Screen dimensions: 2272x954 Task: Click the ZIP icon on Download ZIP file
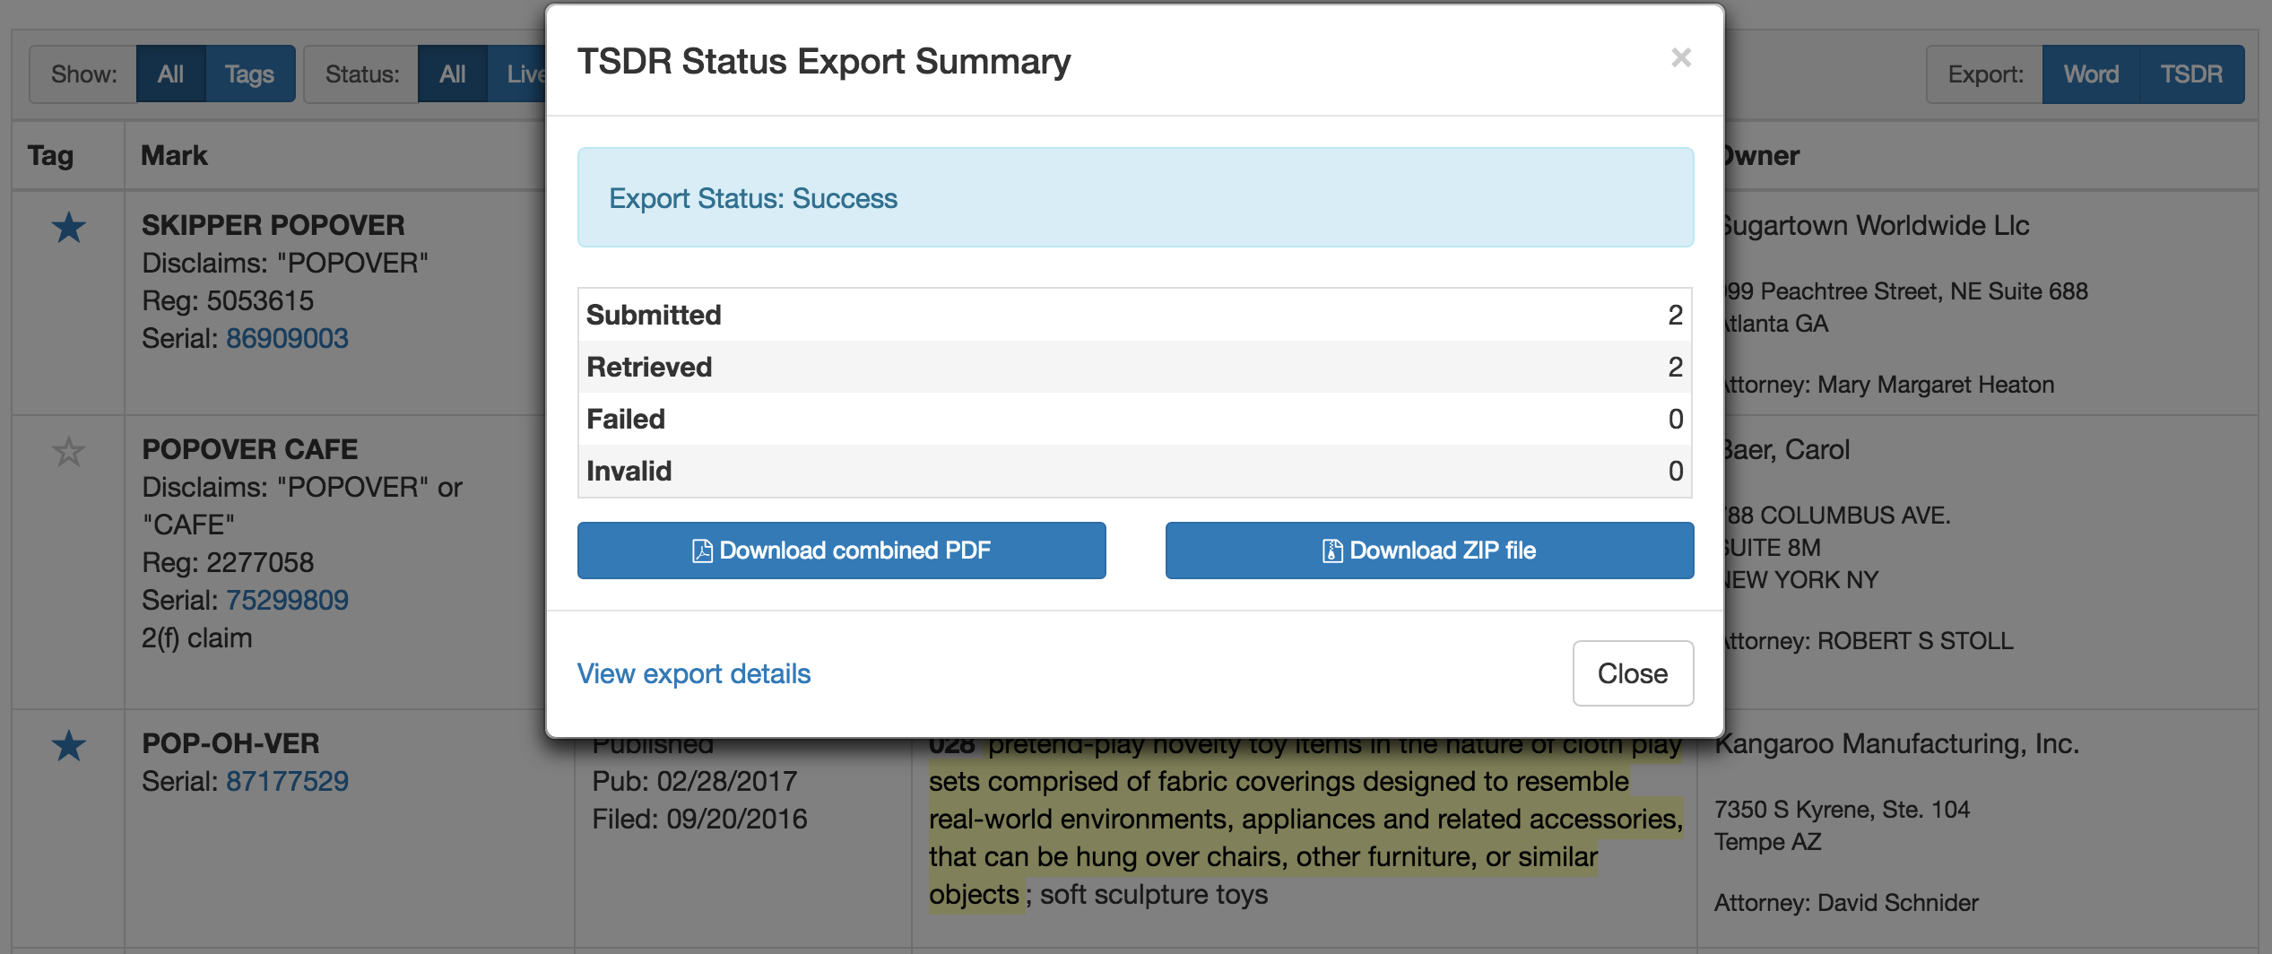coord(1332,551)
